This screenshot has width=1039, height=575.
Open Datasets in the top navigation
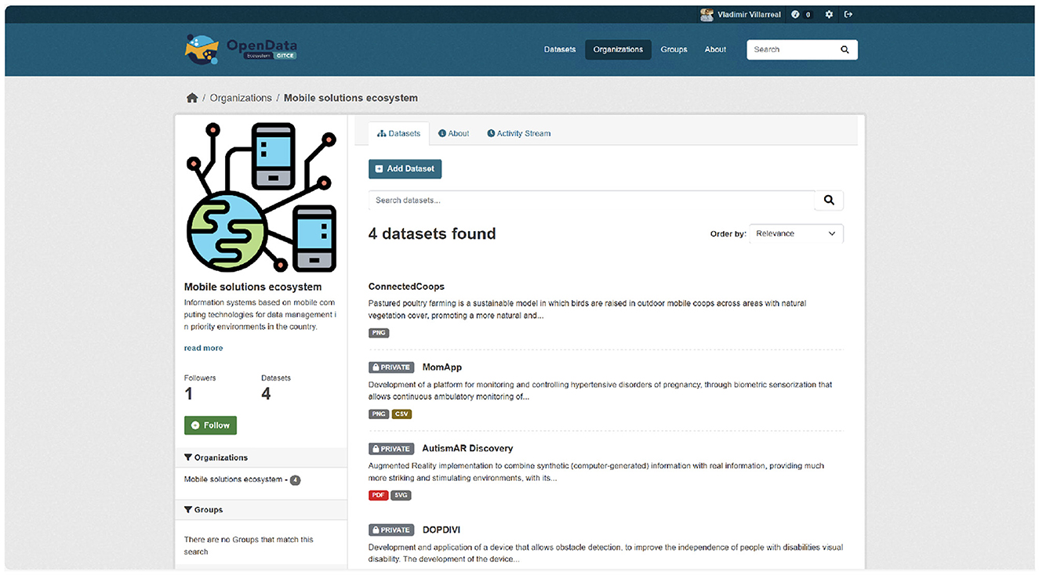pyautogui.click(x=560, y=49)
